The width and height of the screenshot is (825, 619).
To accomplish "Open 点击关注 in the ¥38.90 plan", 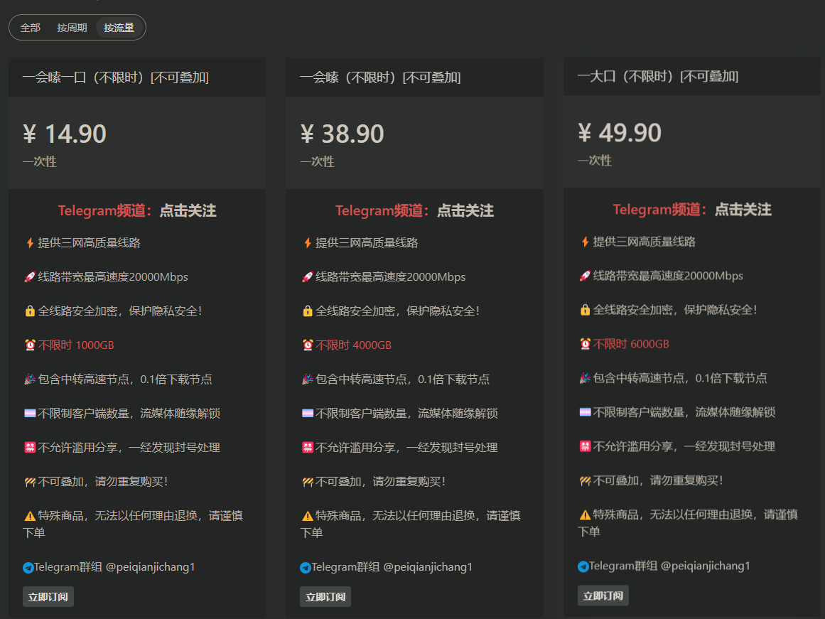I will click(465, 211).
